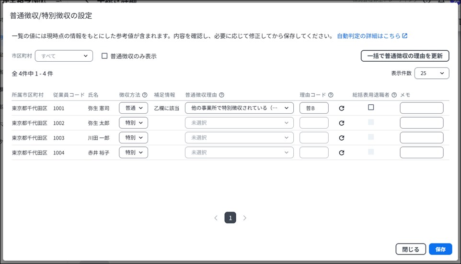Click 保存 button
This screenshot has width=461, height=264.
click(440, 249)
